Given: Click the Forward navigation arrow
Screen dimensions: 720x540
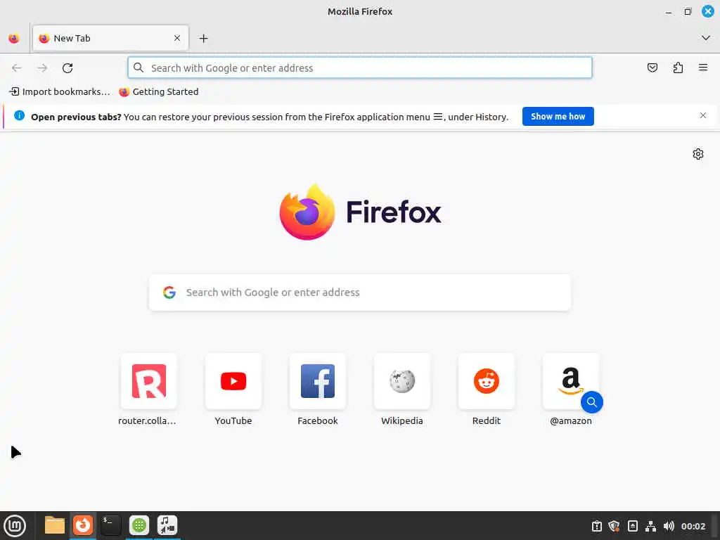Looking at the screenshot, I should pos(42,68).
